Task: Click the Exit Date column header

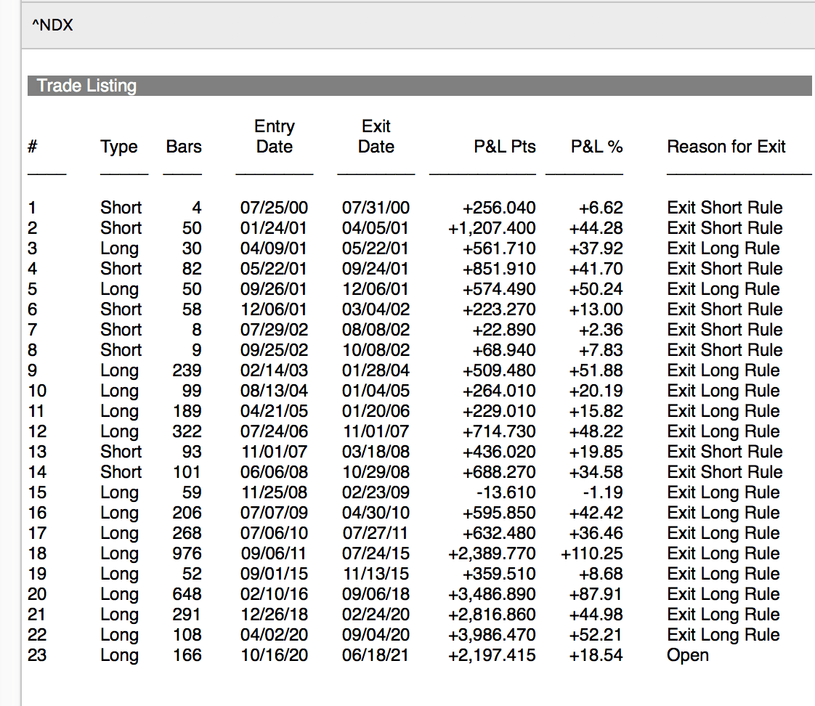Action: 376,137
